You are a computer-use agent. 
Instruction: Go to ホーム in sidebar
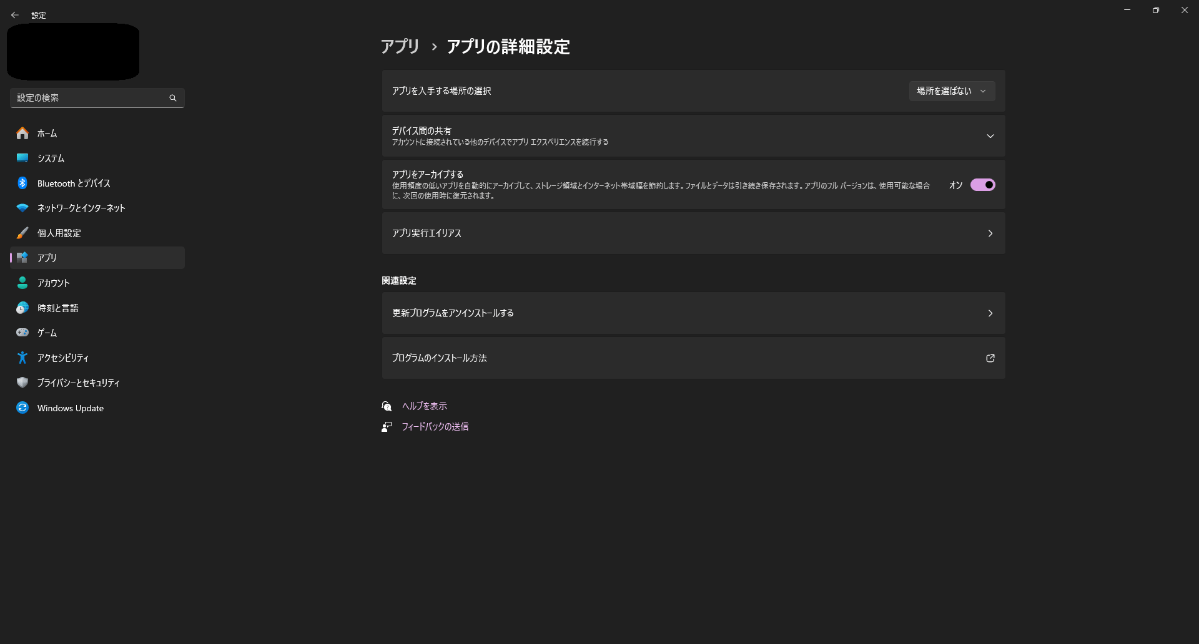[97, 133]
